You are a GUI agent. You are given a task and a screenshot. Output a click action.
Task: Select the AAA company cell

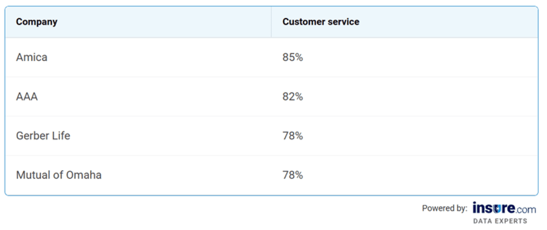pos(27,97)
